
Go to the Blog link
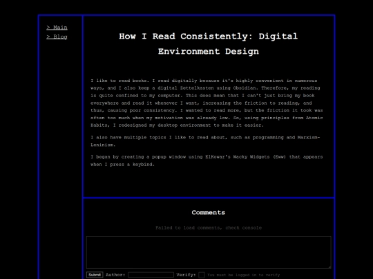[x=57, y=37]
